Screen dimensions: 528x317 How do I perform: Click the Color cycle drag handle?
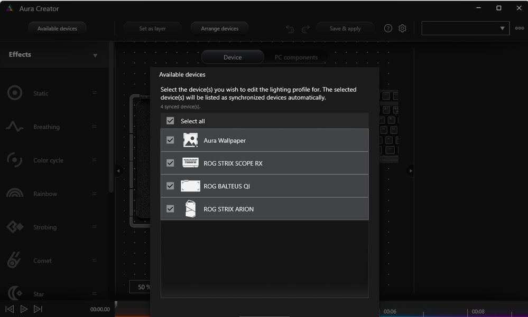pos(94,160)
